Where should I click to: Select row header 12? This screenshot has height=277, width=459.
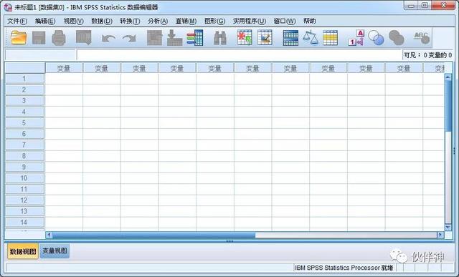24,200
